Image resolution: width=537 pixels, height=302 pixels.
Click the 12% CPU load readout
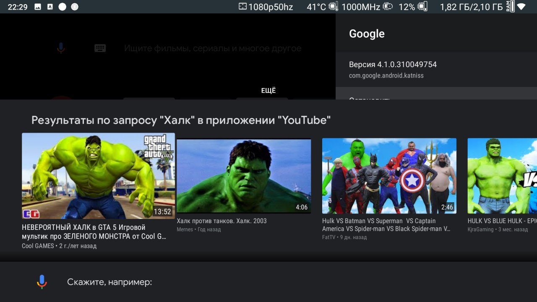tap(407, 7)
